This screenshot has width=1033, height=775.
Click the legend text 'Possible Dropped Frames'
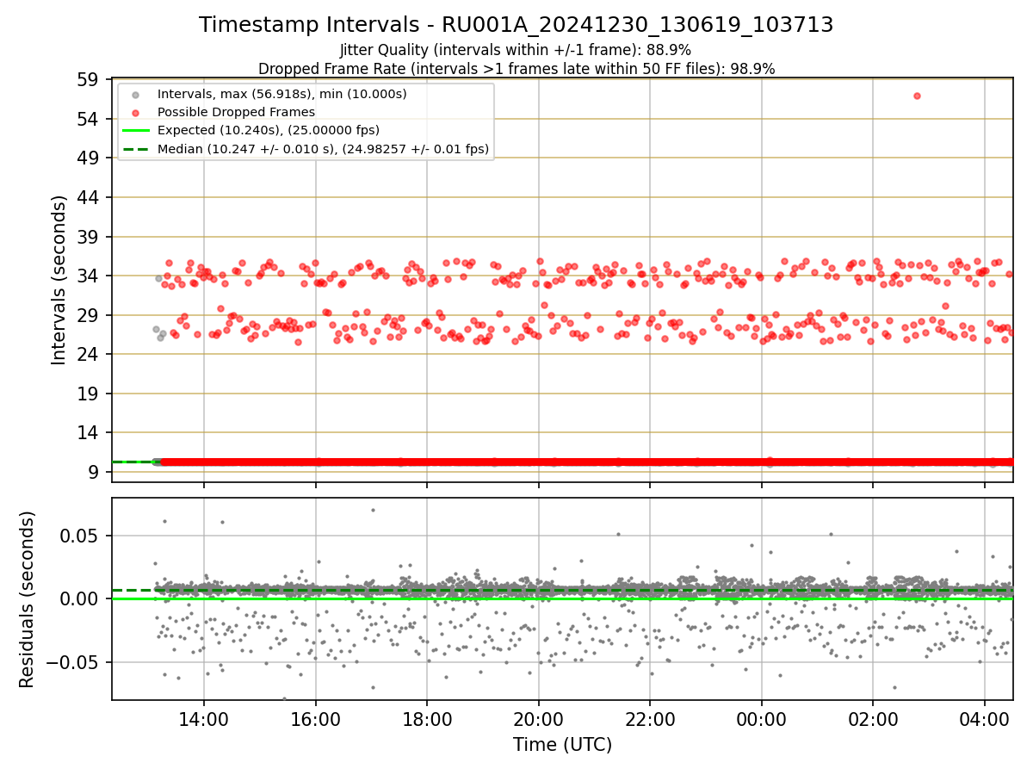pyautogui.click(x=236, y=112)
